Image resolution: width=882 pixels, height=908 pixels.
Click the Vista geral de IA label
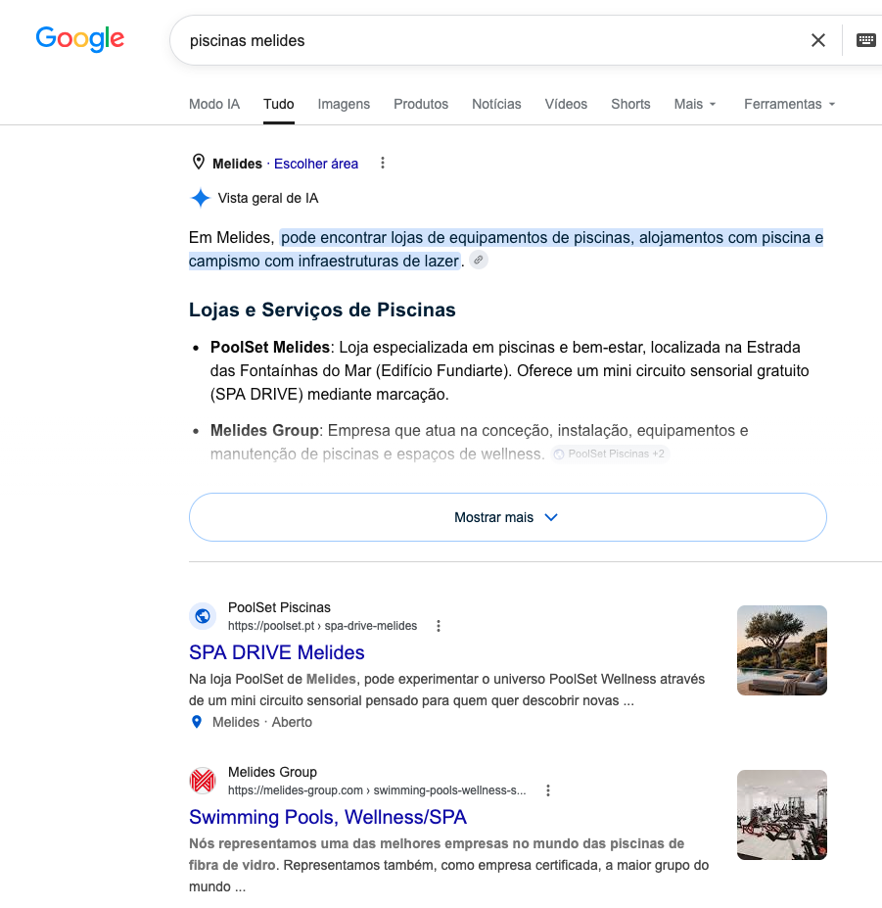268,198
